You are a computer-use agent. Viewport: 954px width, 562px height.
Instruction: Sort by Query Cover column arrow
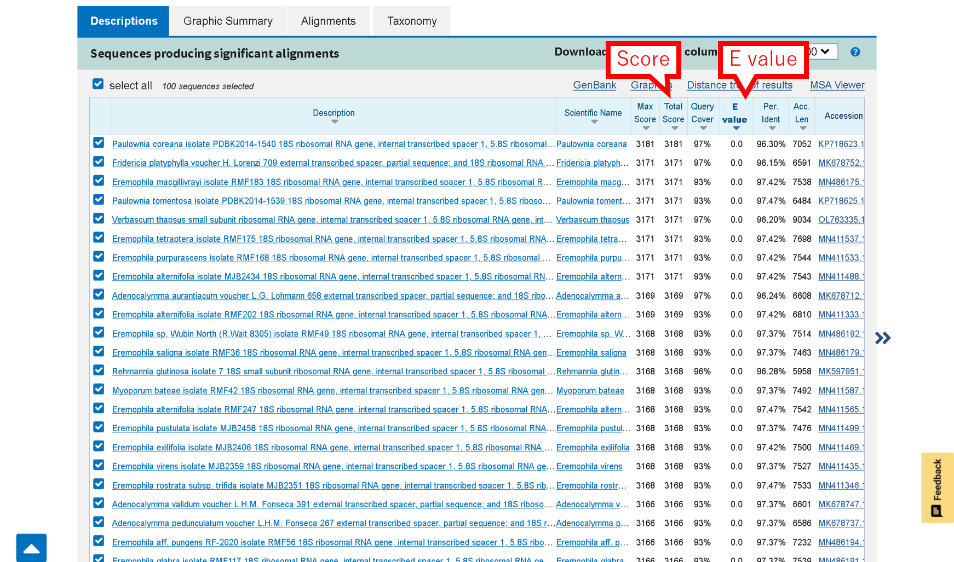click(x=703, y=128)
